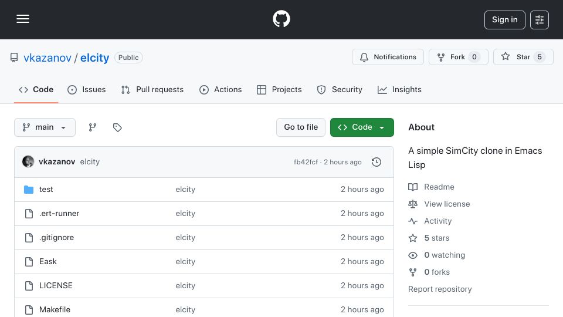This screenshot has height=317, width=563.
Task: Open the test folder
Action: [46, 190]
